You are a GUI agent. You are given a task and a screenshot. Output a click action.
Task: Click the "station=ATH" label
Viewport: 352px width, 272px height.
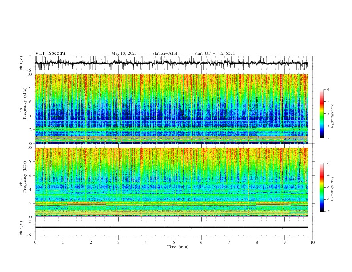coord(165,53)
